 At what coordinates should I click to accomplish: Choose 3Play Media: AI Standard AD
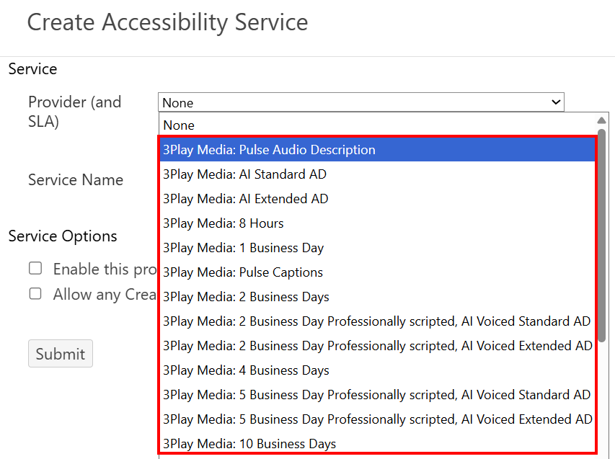377,174
